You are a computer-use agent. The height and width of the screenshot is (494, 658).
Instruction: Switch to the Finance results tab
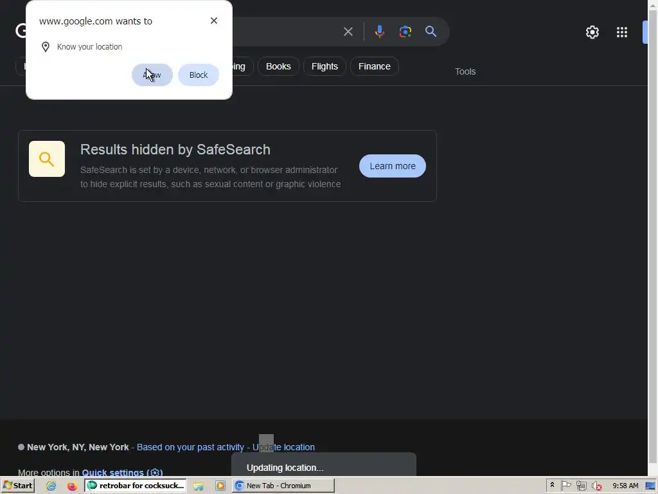click(x=375, y=66)
